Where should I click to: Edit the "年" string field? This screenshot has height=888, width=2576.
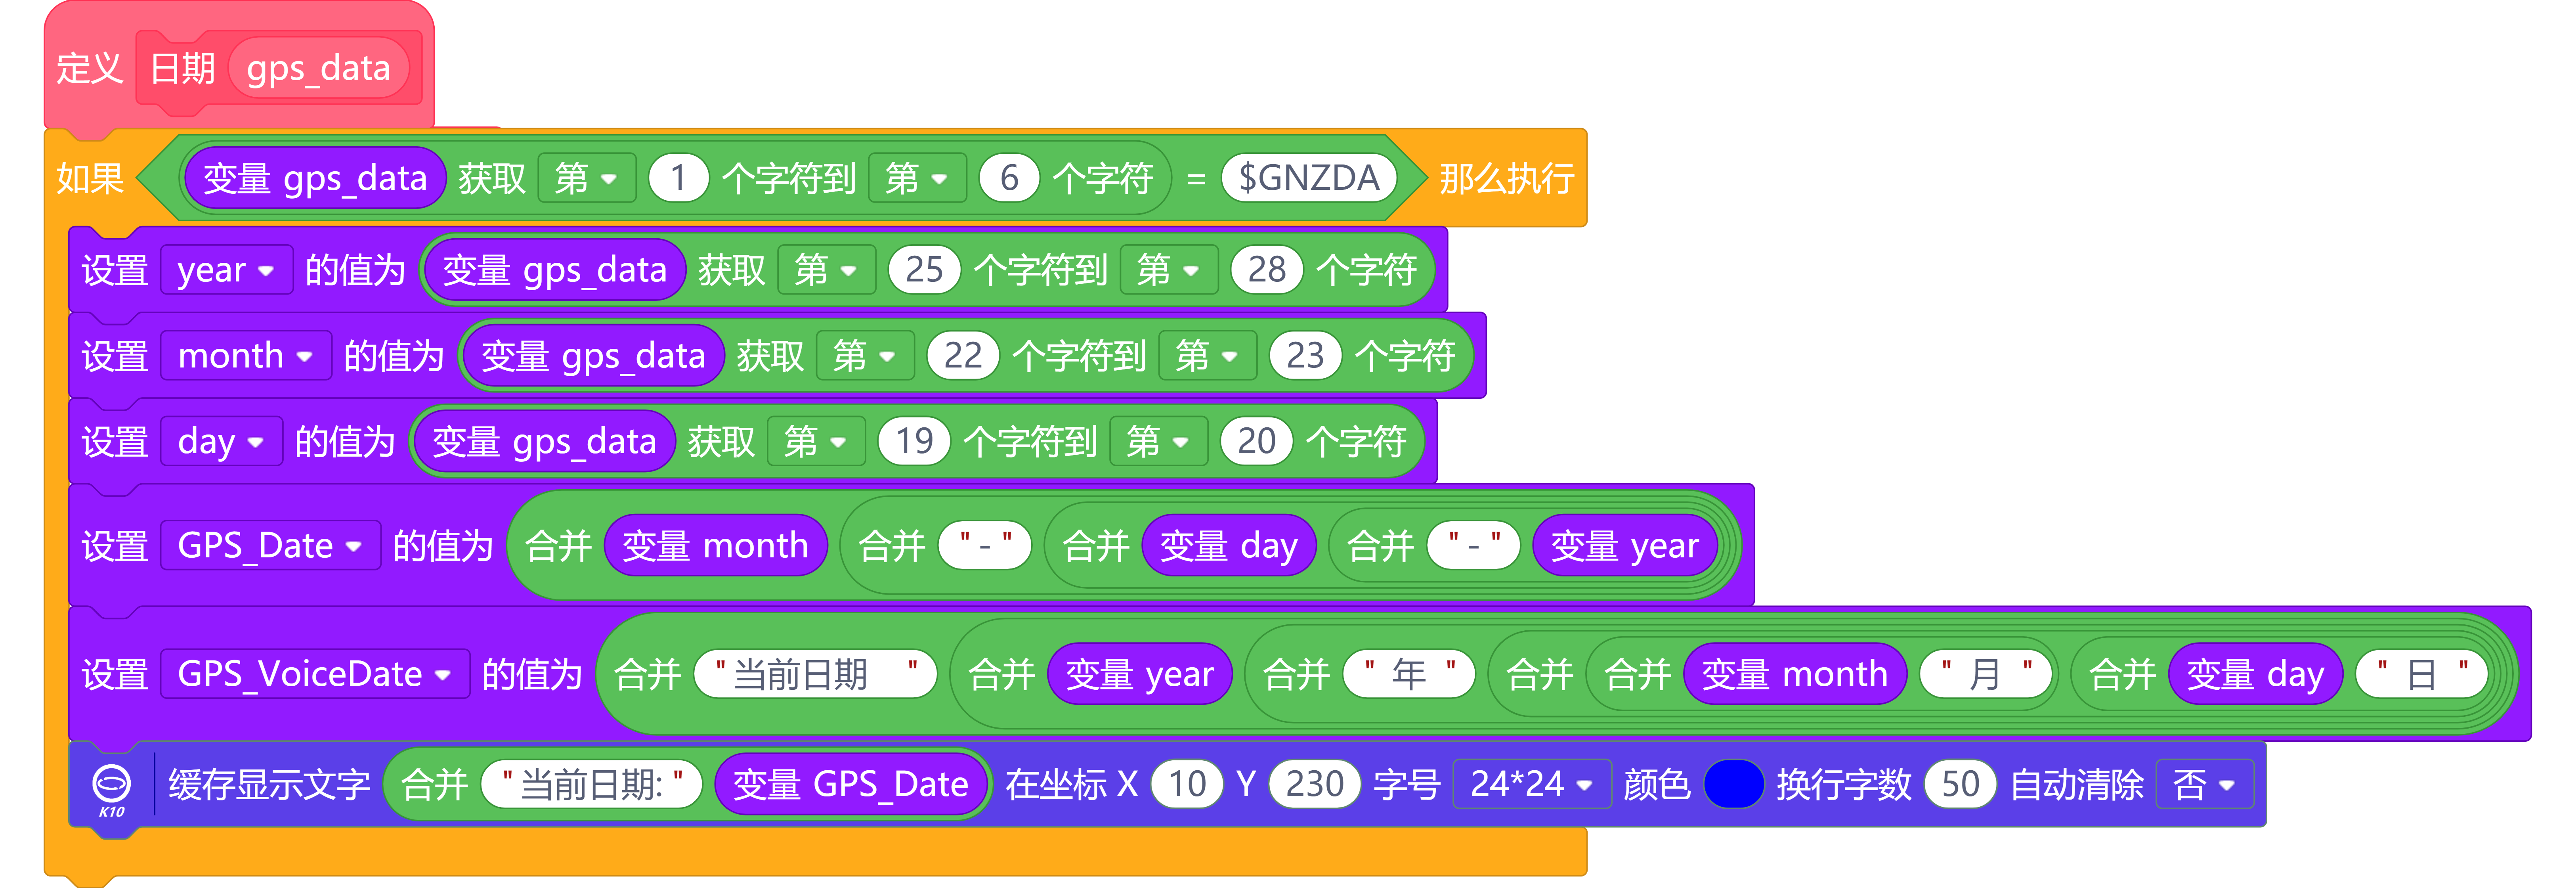1408,674
